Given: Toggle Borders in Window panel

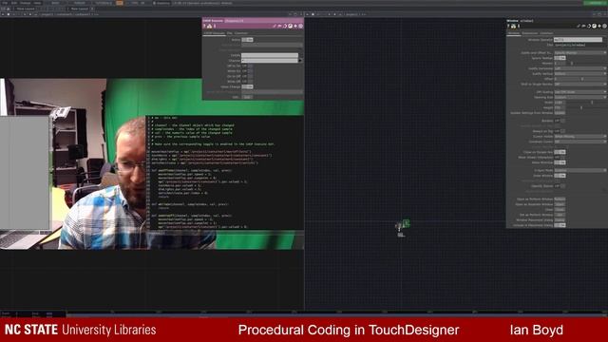Looking at the screenshot, I should (560, 121).
